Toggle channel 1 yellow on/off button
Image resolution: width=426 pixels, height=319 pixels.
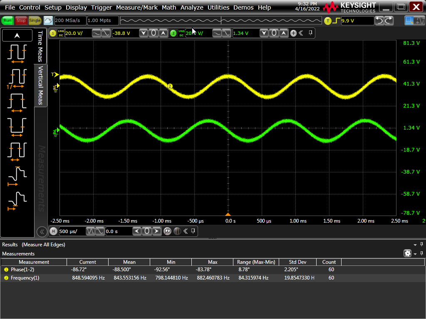pyautogui.click(x=53, y=33)
